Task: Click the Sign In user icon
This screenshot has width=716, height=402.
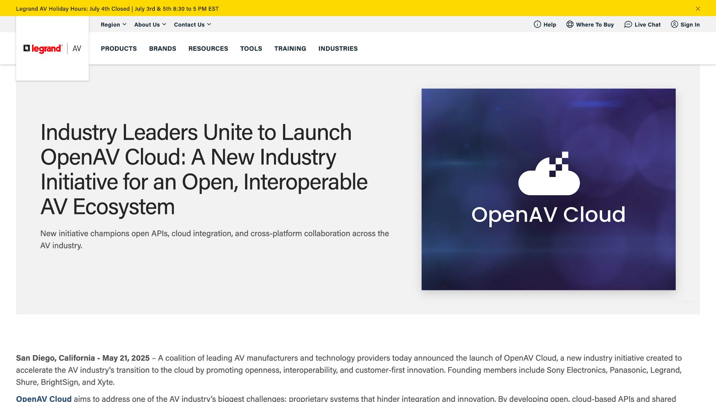Action: click(674, 24)
